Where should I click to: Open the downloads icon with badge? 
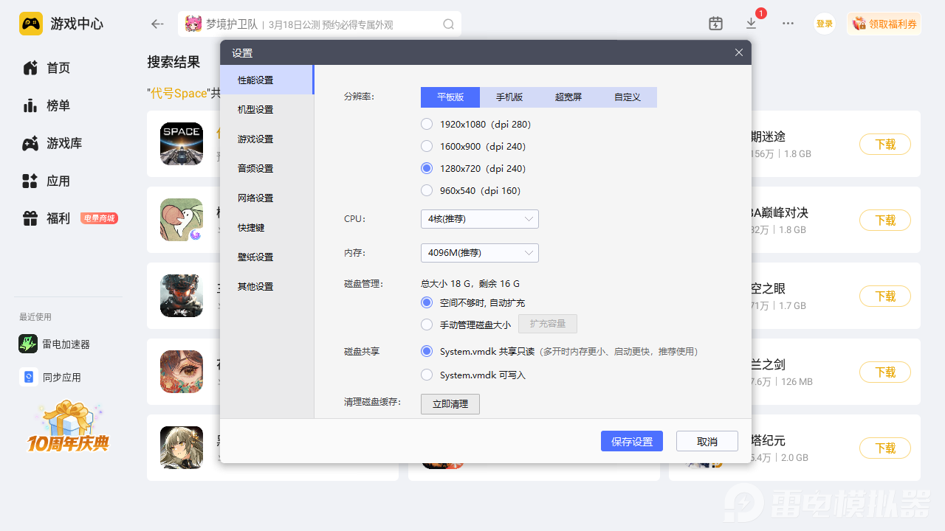pos(752,23)
